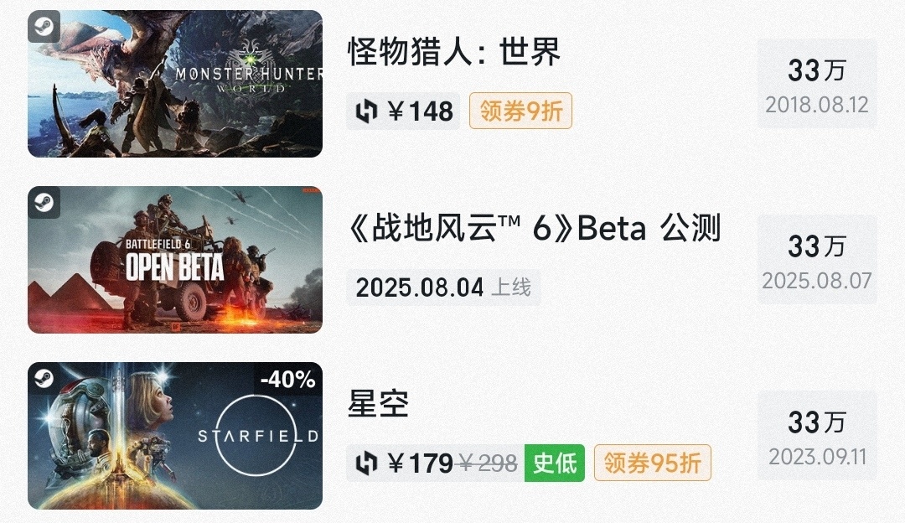
Task: Open the 怪物猎人: 世界 title
Action: click(x=454, y=53)
